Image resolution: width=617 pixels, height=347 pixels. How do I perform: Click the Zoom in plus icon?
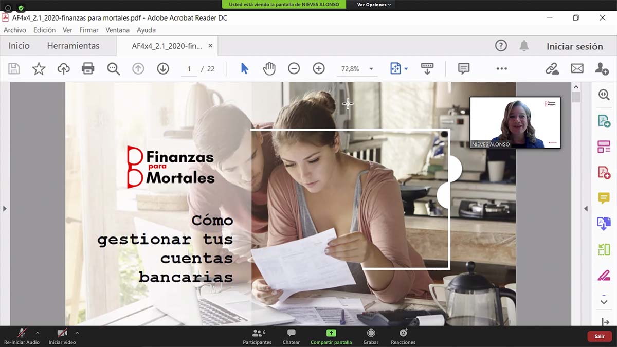tap(319, 68)
